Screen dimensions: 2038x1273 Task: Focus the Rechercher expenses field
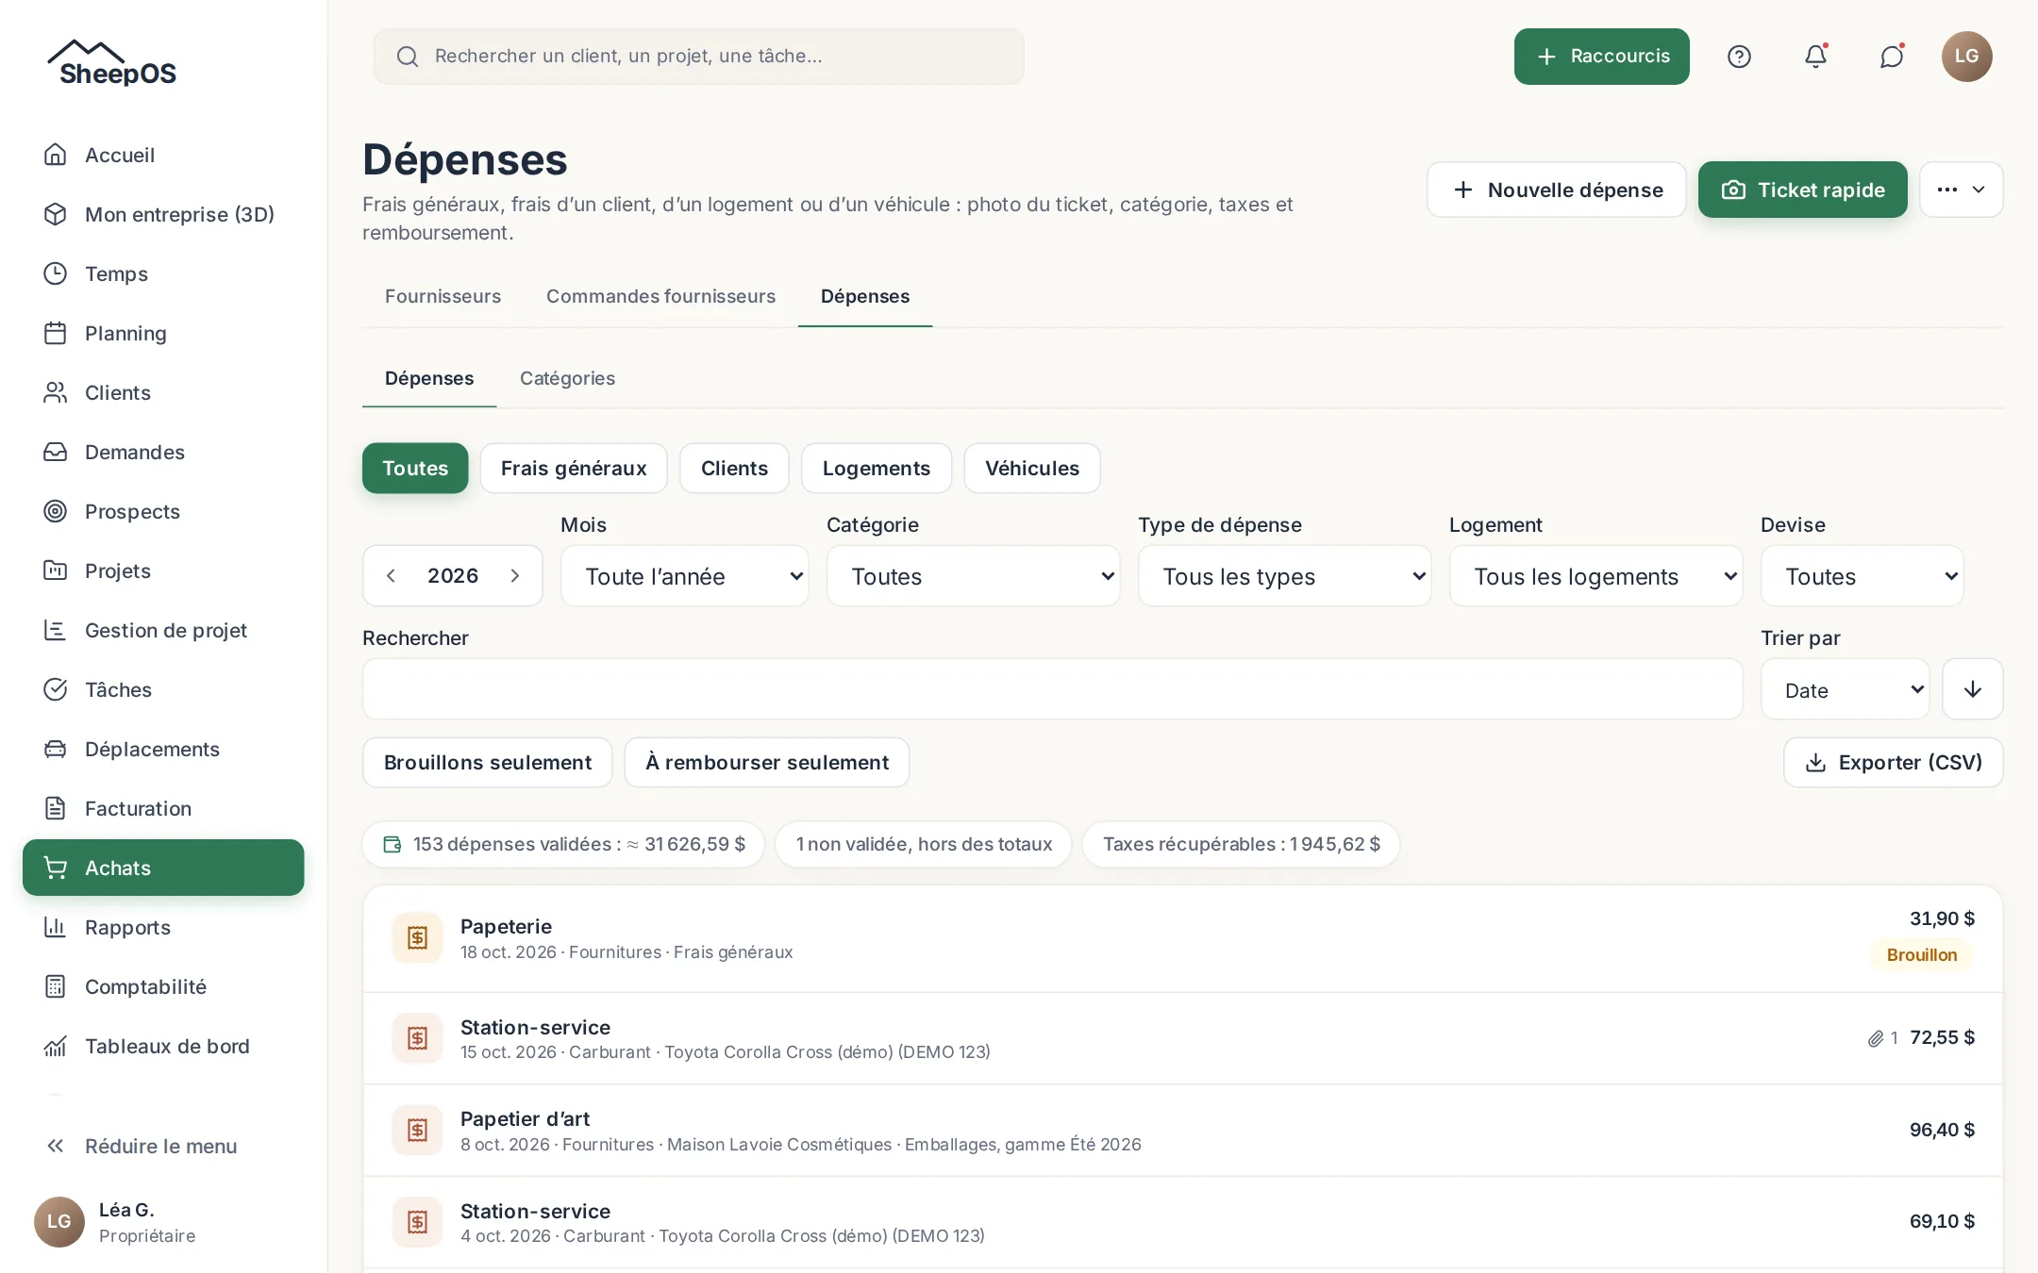coord(1053,689)
